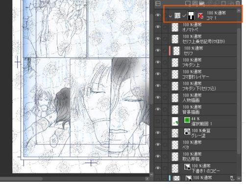
Task: Click the icon at the layer list bottom-right corner
Action: pyautogui.click(x=232, y=178)
